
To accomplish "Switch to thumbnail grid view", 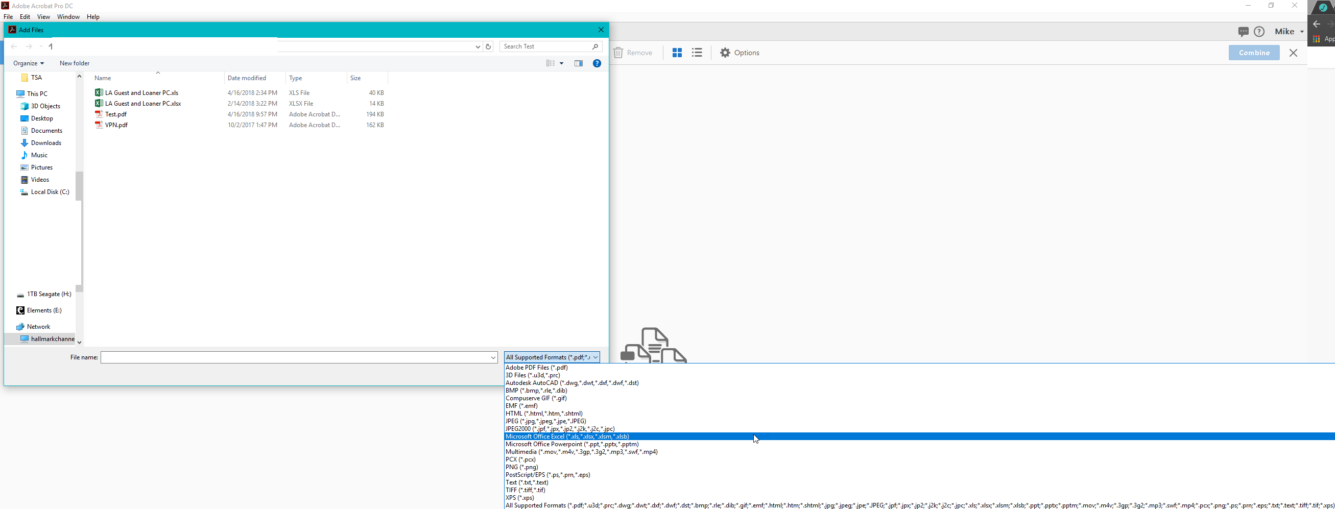I will (677, 53).
